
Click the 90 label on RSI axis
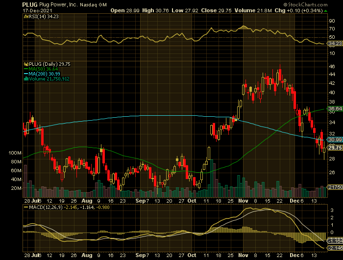click(332, 21)
